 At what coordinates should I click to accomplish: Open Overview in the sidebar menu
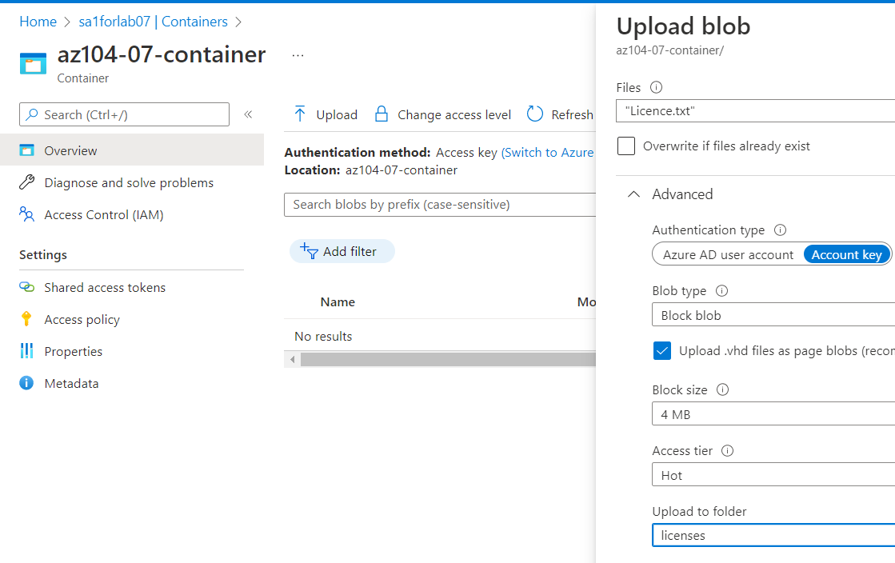pos(132,150)
